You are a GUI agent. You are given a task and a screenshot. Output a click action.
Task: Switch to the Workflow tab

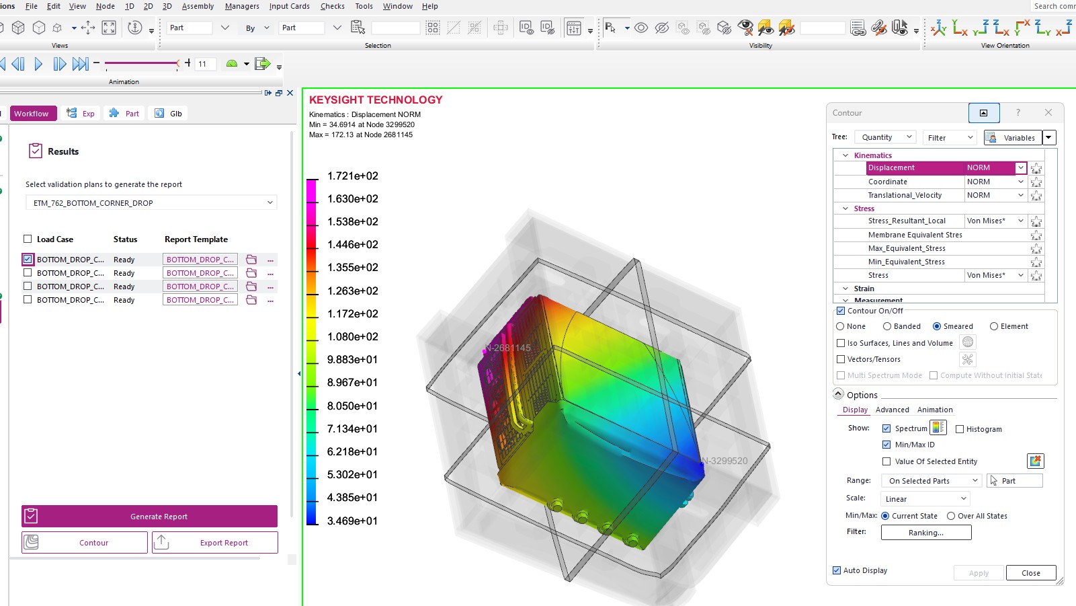(x=32, y=114)
